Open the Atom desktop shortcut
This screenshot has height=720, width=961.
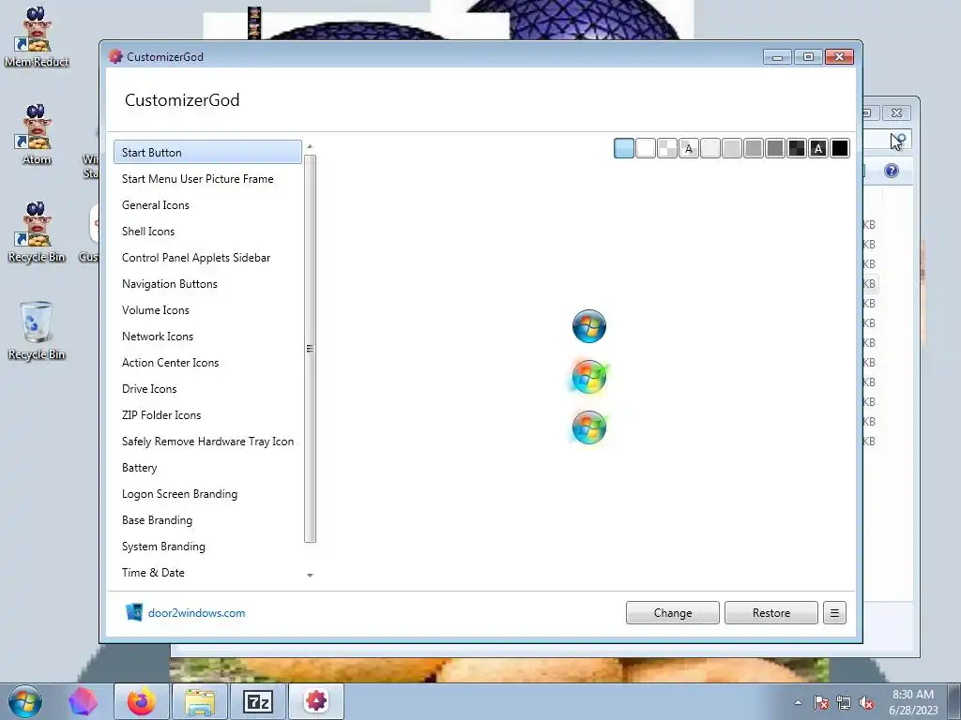(x=37, y=135)
